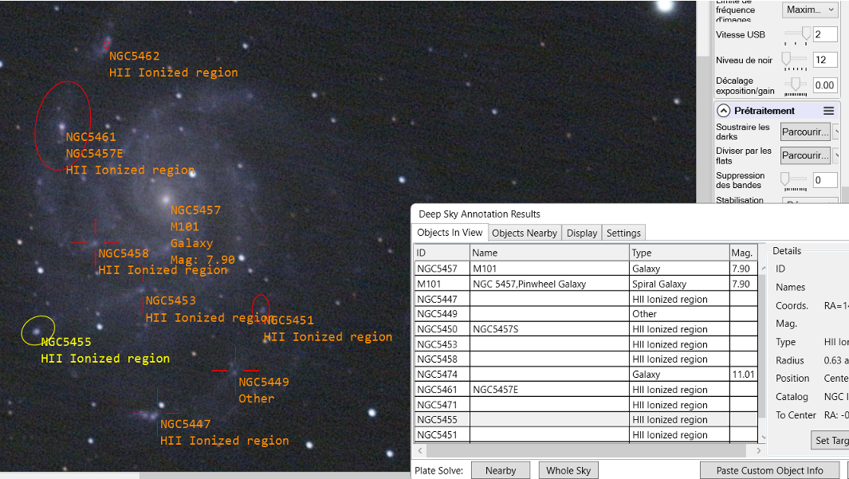Open dropdown arrow beside darks Parcourir button
The height and width of the screenshot is (479, 849).
coord(835,132)
